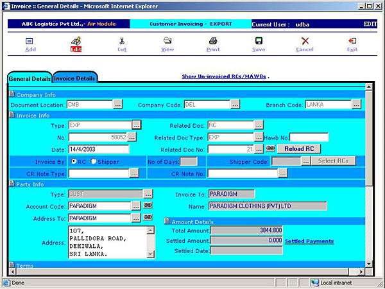Open CR Note No lookup button
Viewport: 385px width, 289px height.
[x=282, y=173]
